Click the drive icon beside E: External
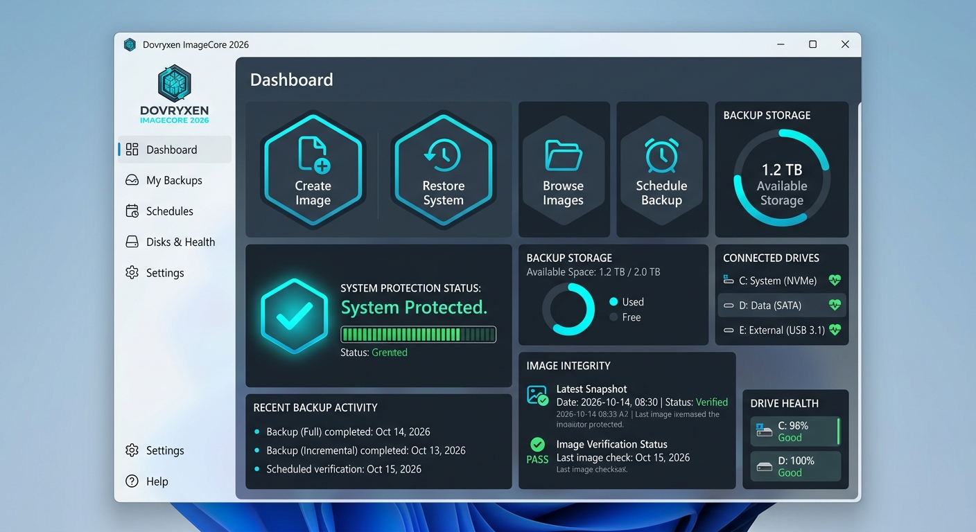The width and height of the screenshot is (976, 532). pyautogui.click(x=729, y=330)
